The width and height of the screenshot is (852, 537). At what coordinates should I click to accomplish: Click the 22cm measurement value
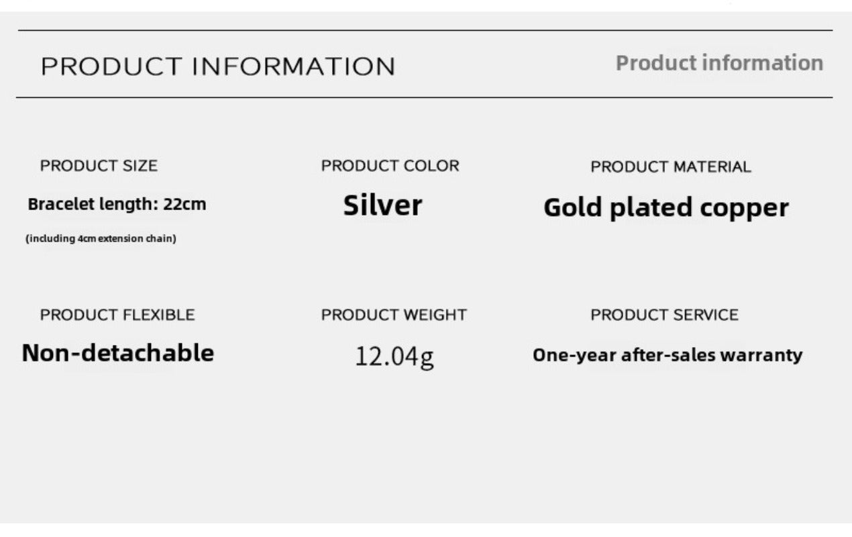185,205
